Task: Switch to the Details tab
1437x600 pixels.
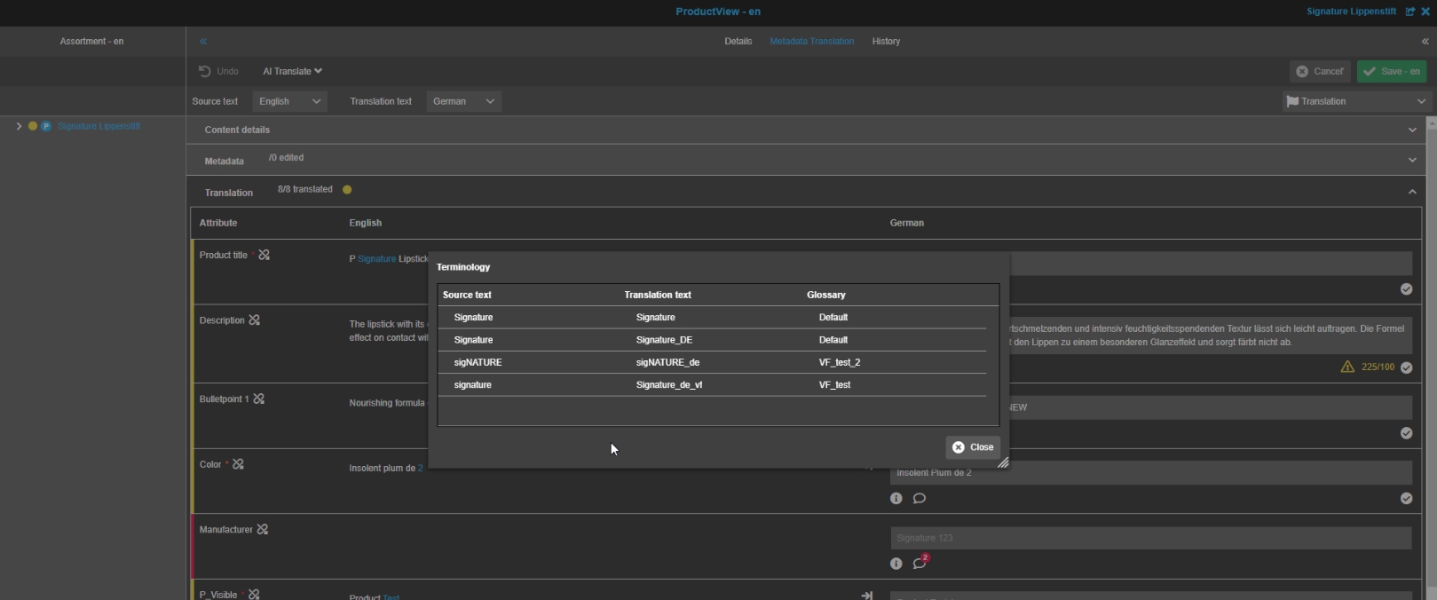Action: [x=738, y=42]
